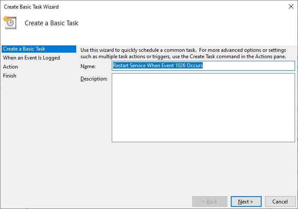Focus the Description text box

click(x=203, y=107)
